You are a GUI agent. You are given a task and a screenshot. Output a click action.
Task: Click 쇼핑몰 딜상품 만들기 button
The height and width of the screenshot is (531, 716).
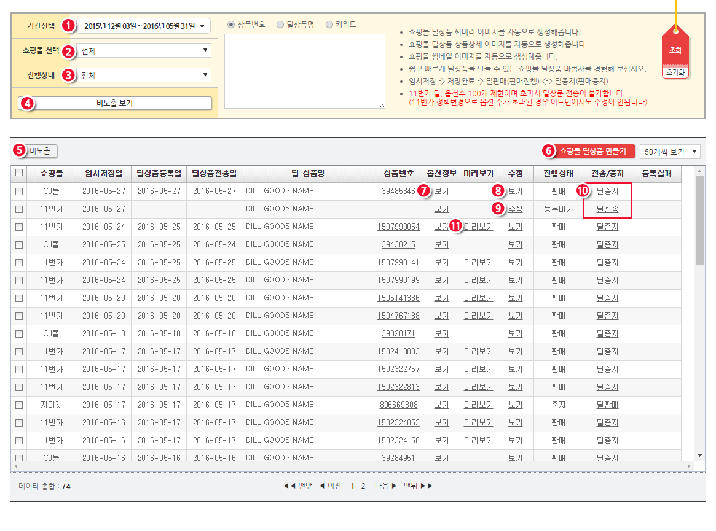point(592,151)
